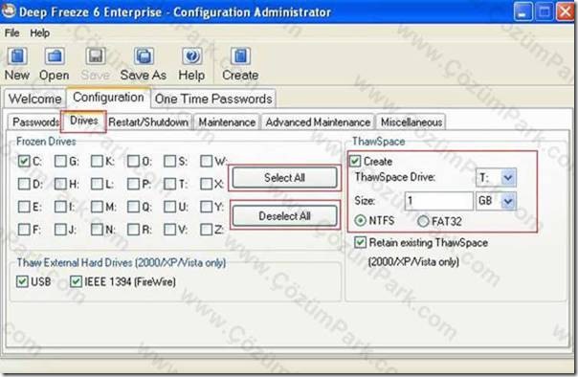Open the Help menu

[39, 33]
